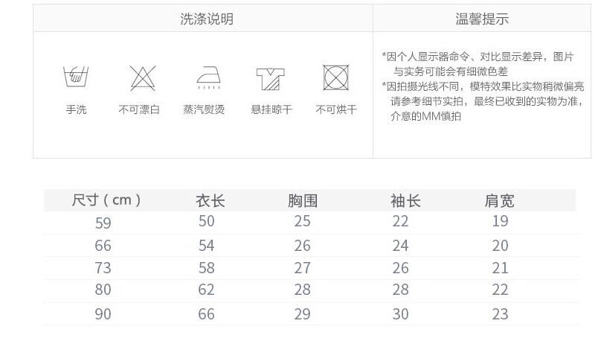
Task: Click the steam iron (蒸汽熨烫) icon
Action: coord(205,77)
